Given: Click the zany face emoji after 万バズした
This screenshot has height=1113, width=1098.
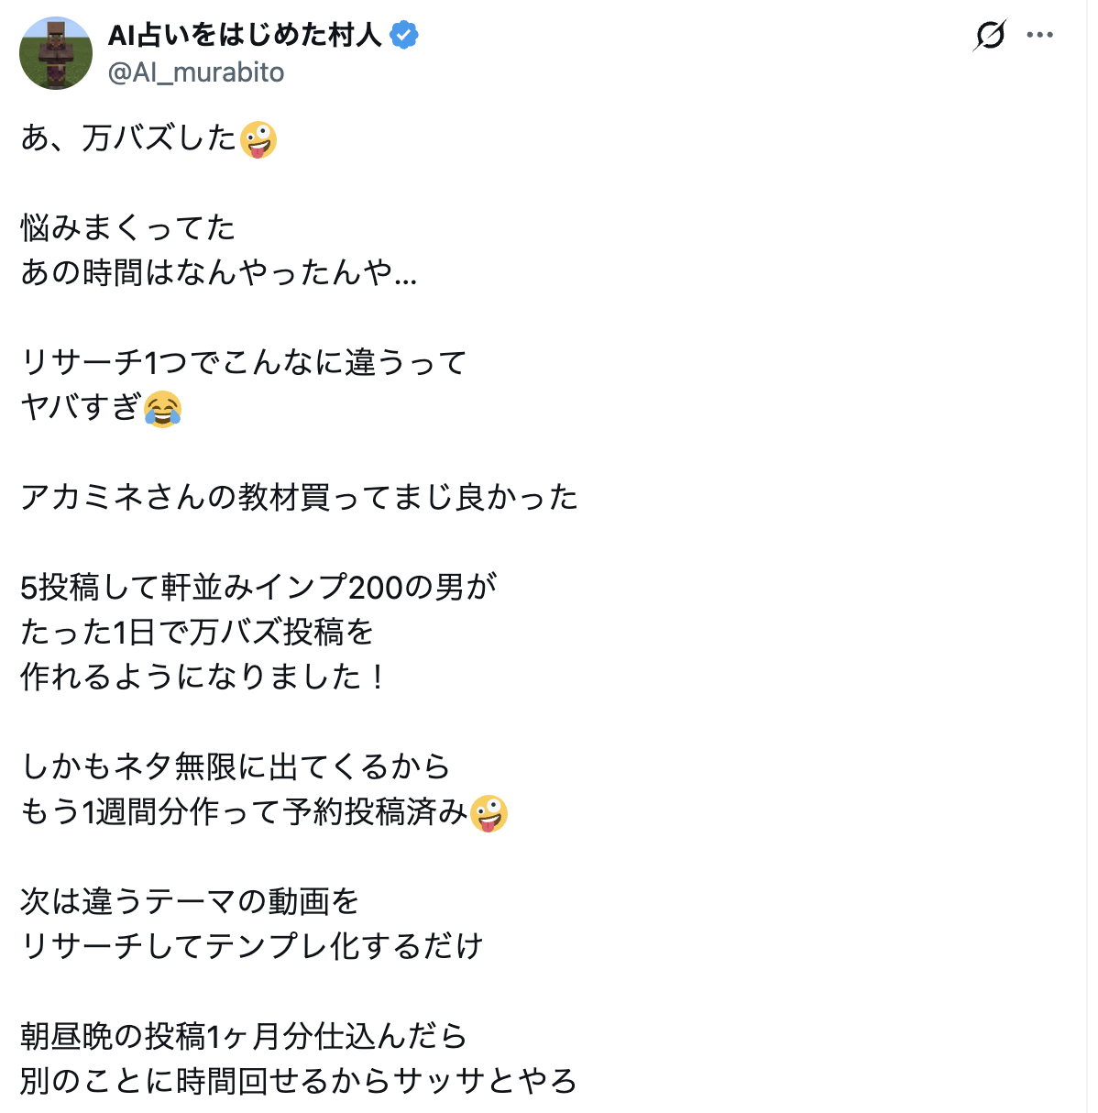Looking at the screenshot, I should 258,139.
